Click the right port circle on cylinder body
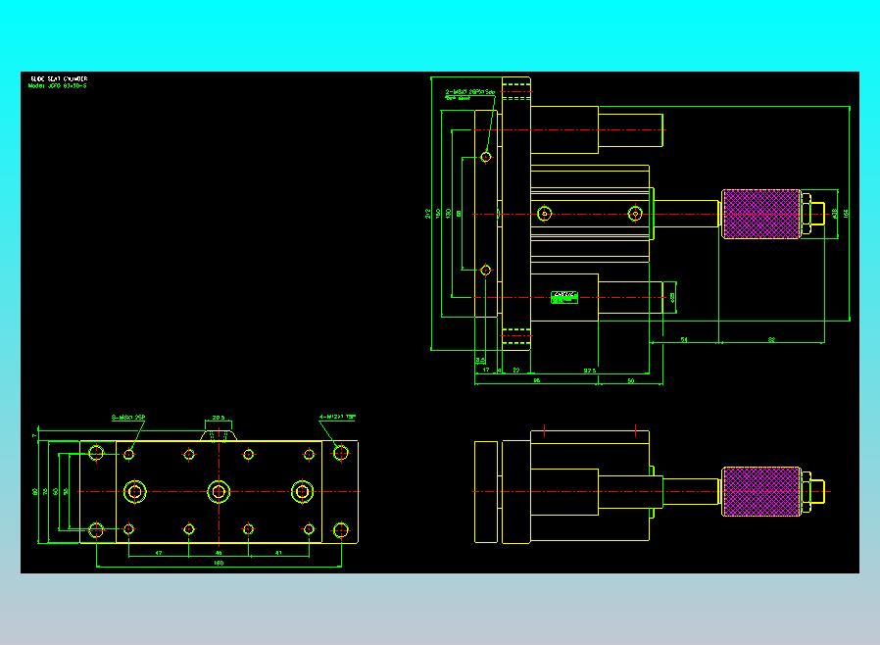 (635, 214)
